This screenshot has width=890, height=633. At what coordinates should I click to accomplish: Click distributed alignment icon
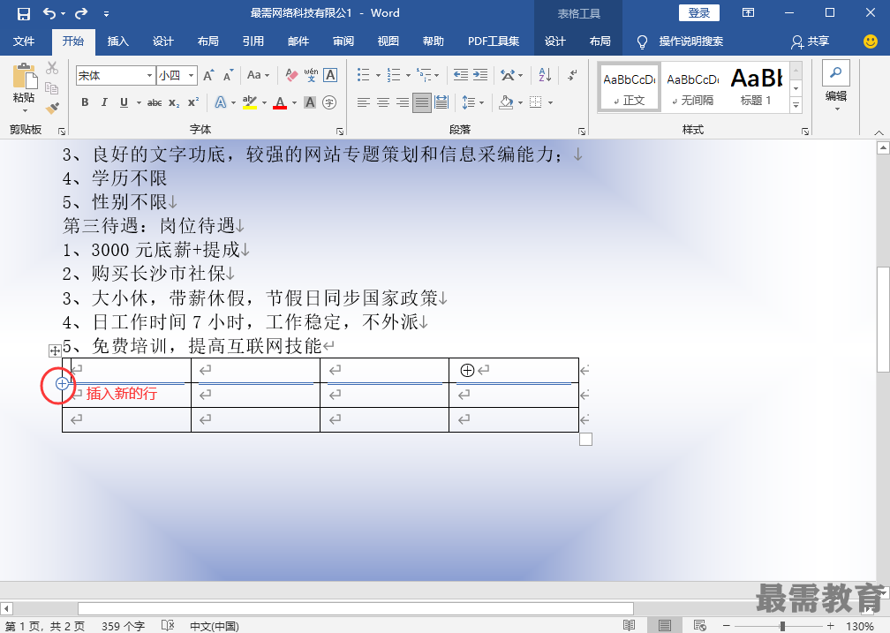tap(441, 102)
